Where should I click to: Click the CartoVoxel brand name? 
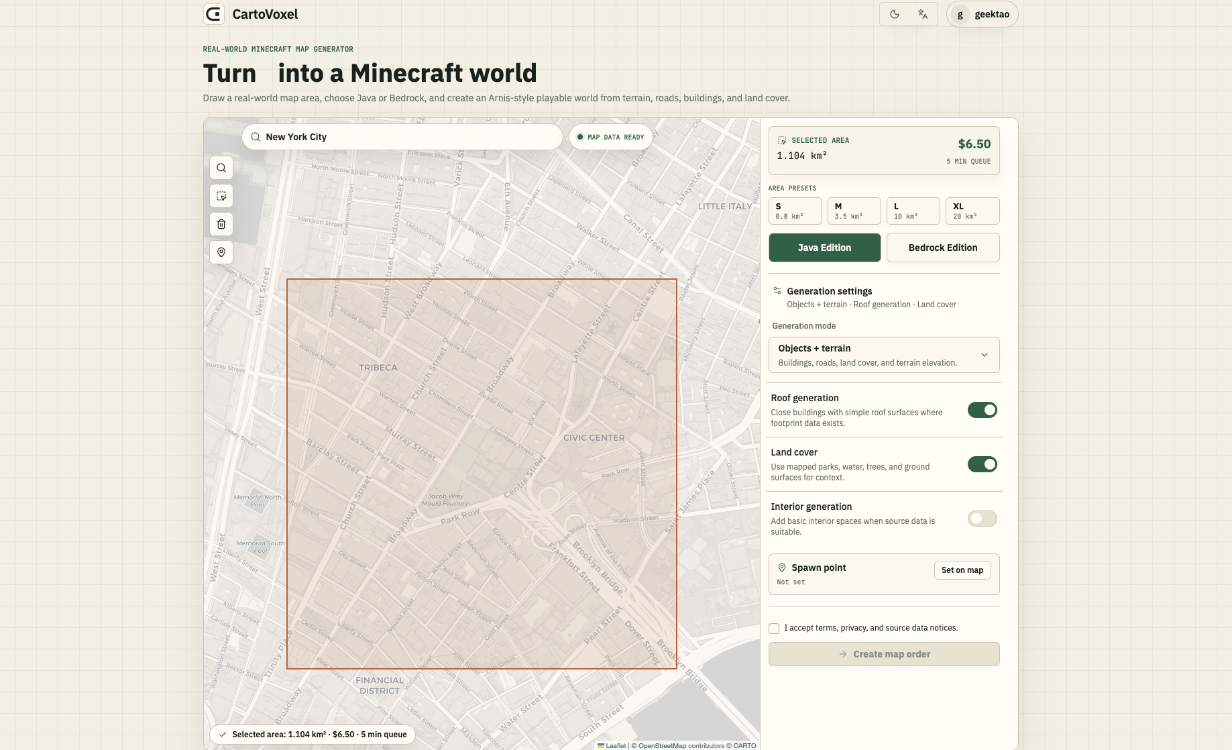[x=265, y=14]
